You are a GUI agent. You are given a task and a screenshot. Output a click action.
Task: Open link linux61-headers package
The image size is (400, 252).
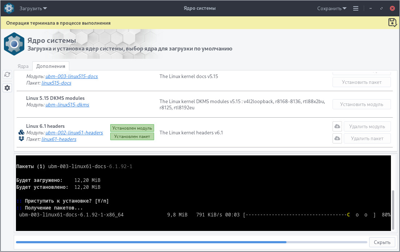point(59,139)
